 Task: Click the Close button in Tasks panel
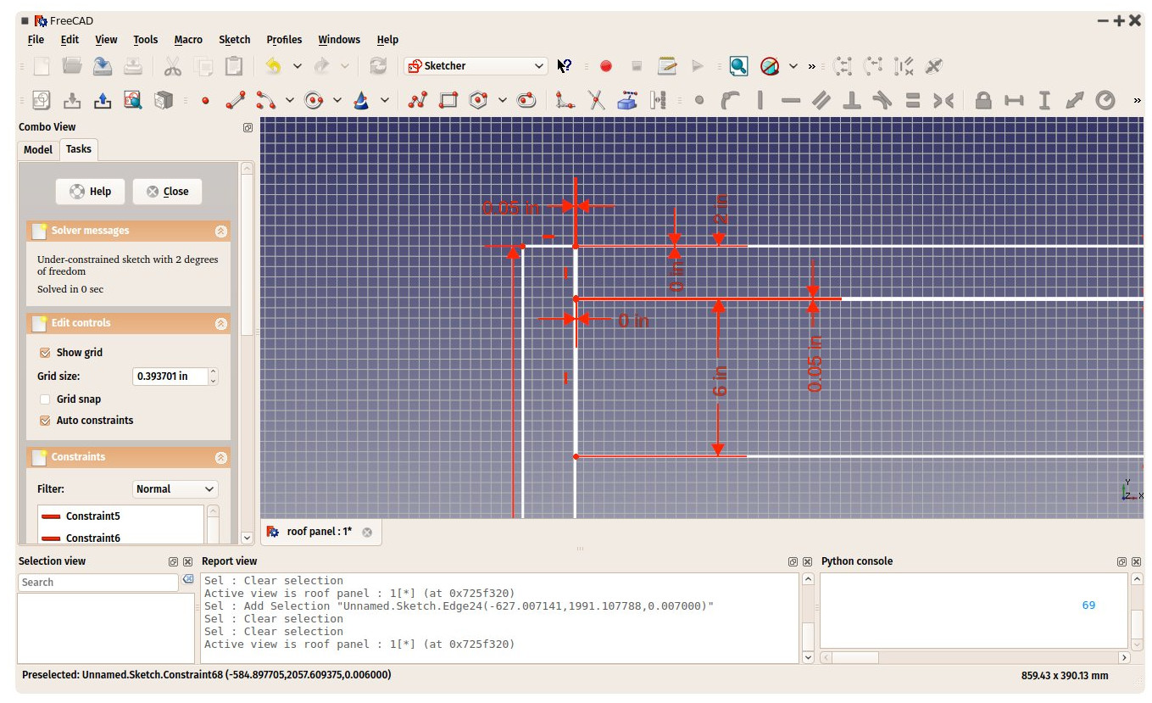167,192
